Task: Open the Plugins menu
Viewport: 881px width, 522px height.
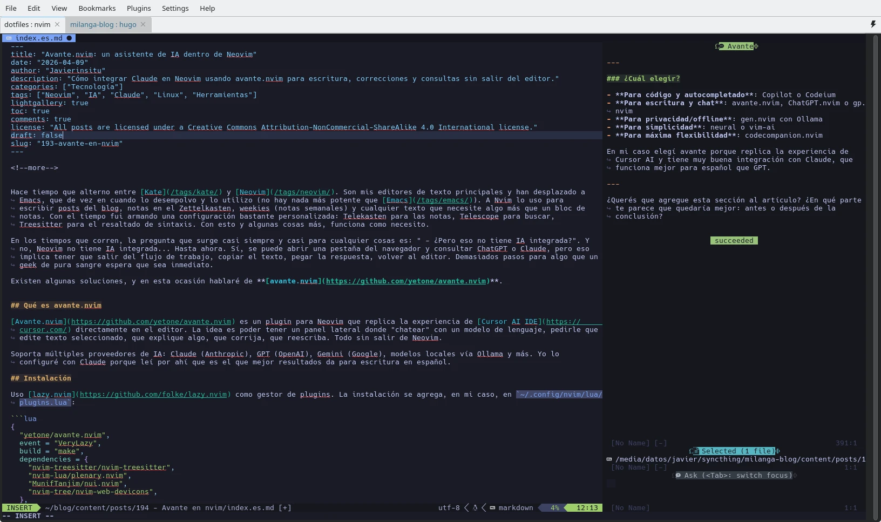Action: click(x=139, y=8)
